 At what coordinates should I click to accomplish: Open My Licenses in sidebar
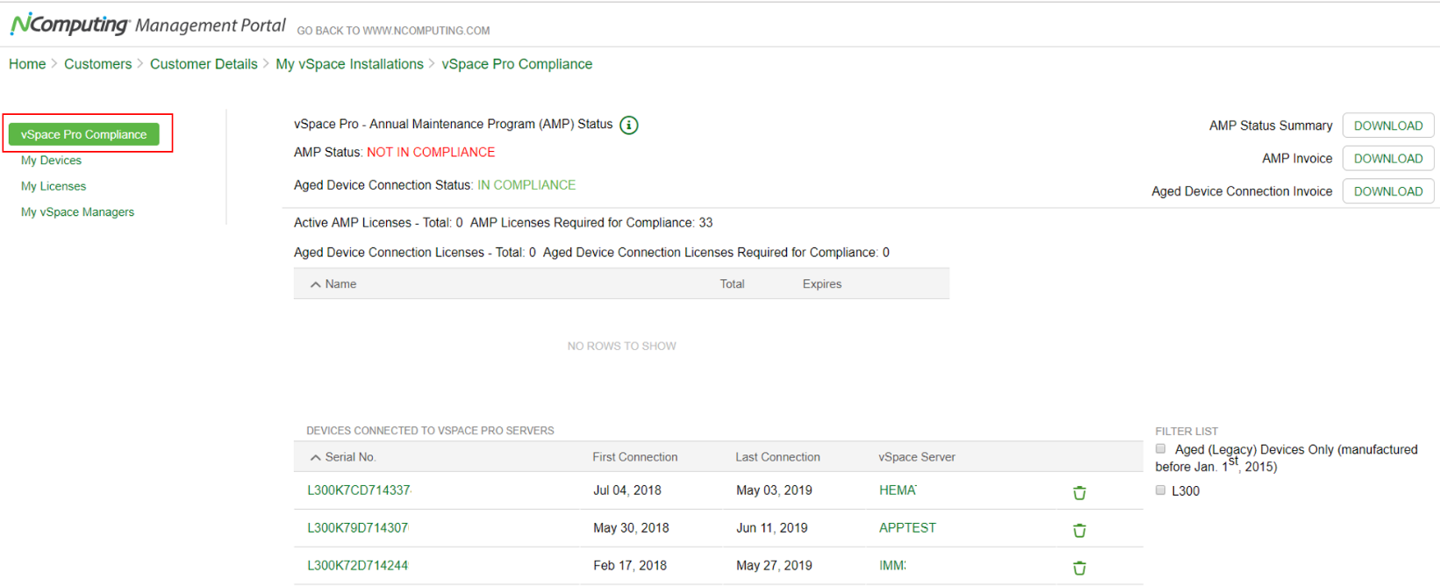pyautogui.click(x=54, y=186)
